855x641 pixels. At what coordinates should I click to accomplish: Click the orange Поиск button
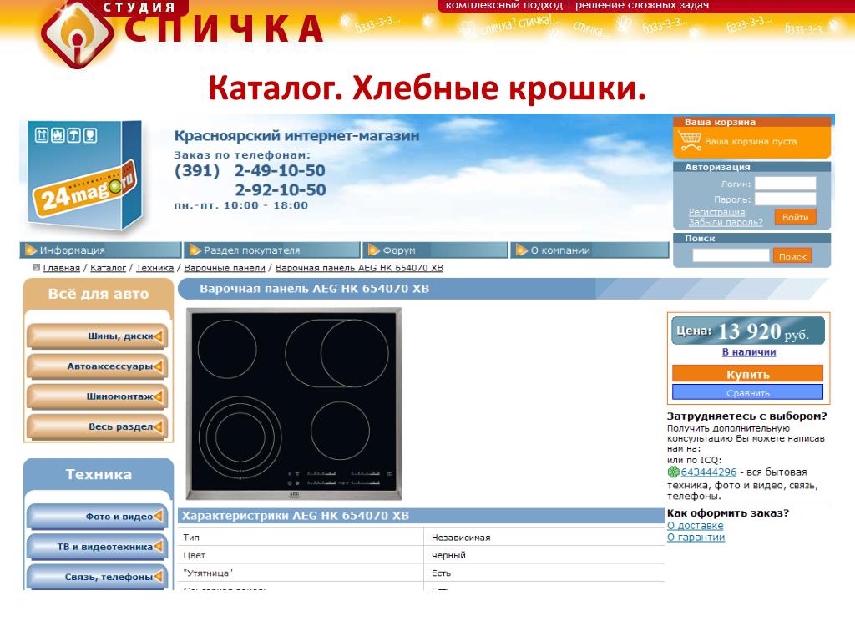pyautogui.click(x=792, y=256)
